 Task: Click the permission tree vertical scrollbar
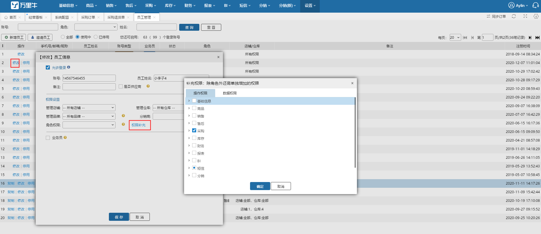[x=355, y=132]
